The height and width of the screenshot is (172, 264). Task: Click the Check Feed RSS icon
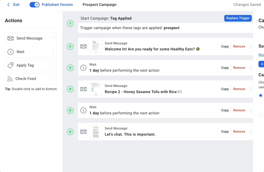coord(10,79)
